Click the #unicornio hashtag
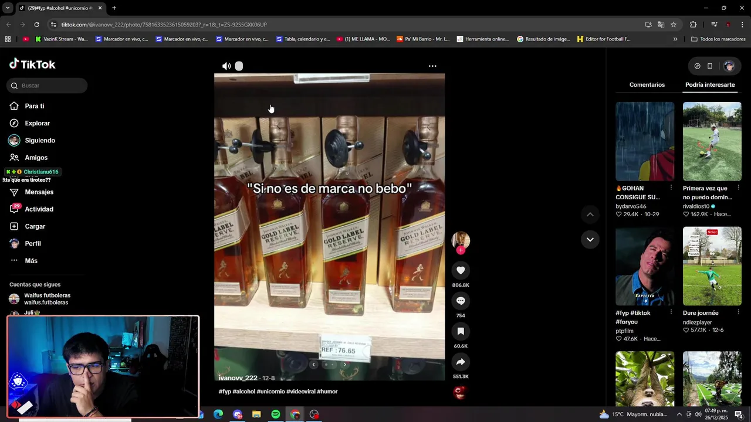The height and width of the screenshot is (422, 751). pos(270,392)
